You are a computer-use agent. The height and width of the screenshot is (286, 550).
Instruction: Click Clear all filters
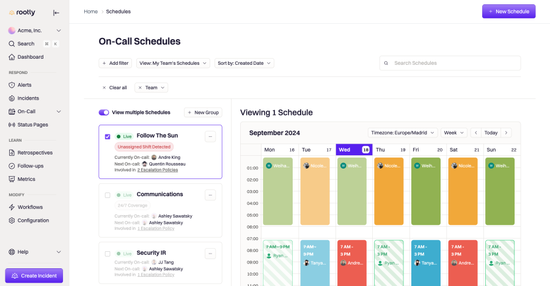pyautogui.click(x=114, y=88)
